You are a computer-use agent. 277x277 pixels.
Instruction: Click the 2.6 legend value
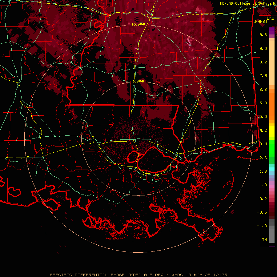tap(263, 158)
